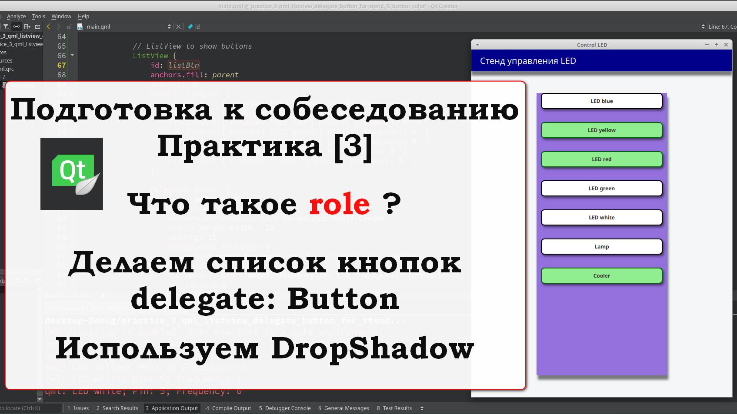
Task: Click the ListView comment line
Action: tap(192, 46)
